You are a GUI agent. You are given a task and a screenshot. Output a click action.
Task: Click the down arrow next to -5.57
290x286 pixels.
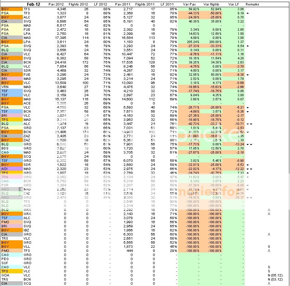(248, 132)
